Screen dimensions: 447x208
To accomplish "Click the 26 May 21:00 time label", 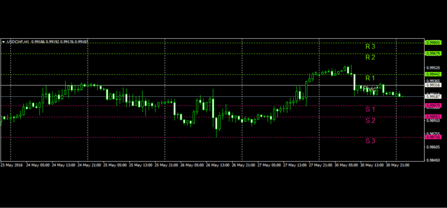I will point(243,165).
